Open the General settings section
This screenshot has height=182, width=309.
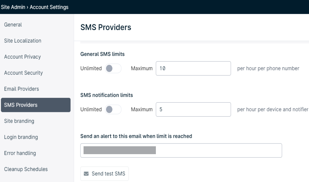click(x=13, y=25)
